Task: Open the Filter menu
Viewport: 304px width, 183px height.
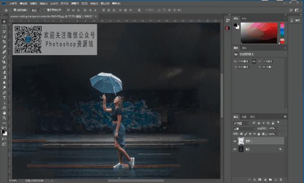Action: point(74,4)
